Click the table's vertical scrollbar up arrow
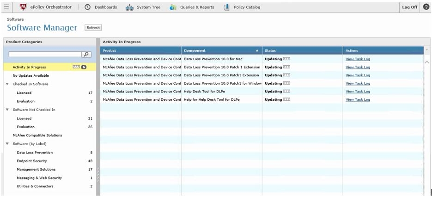Viewport: 432px width, 197px height. (x=427, y=62)
